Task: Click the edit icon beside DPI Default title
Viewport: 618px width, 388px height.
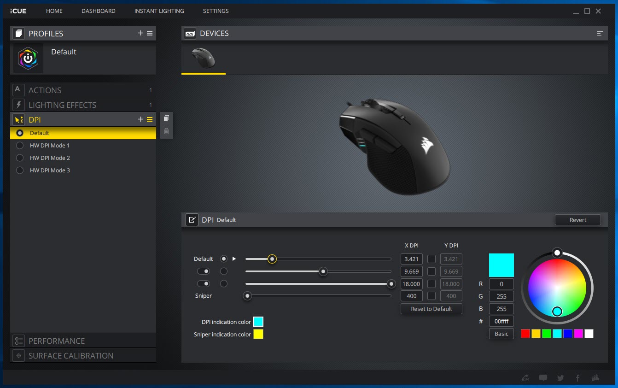Action: coord(192,220)
